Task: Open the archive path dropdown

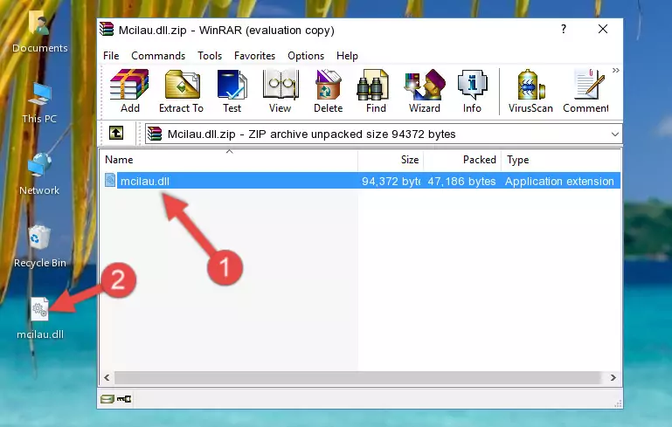Action: 615,134
